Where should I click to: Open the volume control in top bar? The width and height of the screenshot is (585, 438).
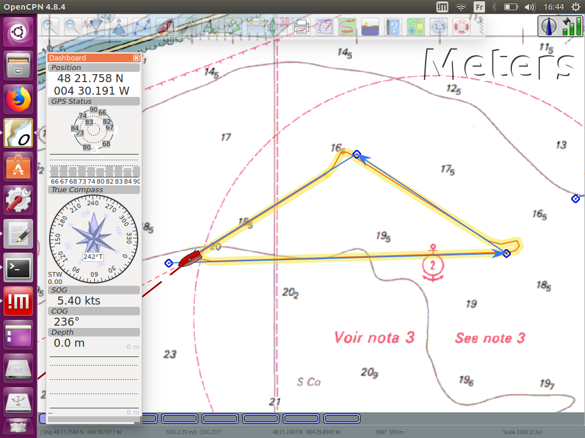[x=530, y=7]
